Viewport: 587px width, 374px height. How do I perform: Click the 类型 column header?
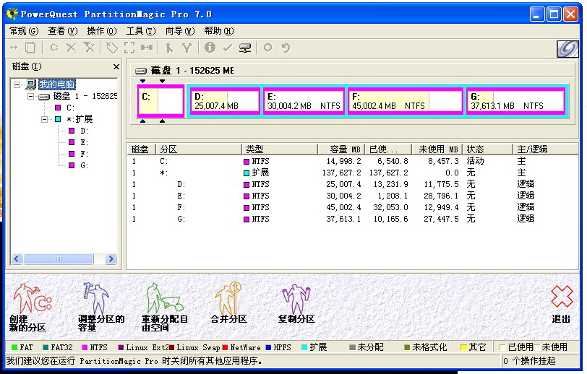(279, 149)
